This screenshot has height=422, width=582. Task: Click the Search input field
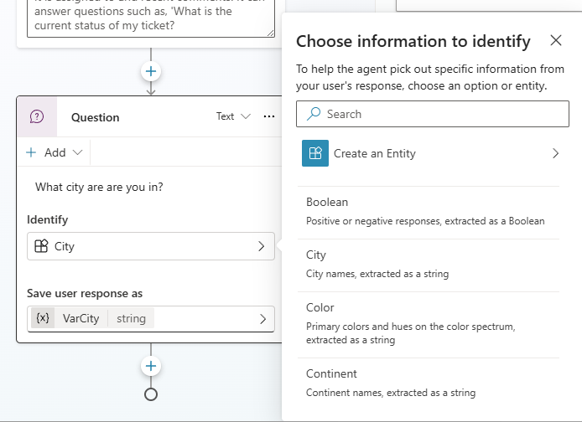point(433,114)
